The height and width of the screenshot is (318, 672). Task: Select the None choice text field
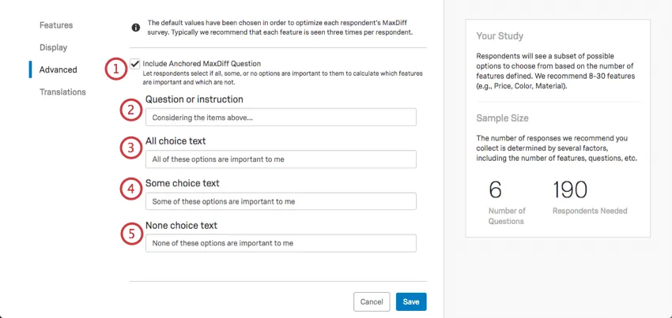[281, 243]
